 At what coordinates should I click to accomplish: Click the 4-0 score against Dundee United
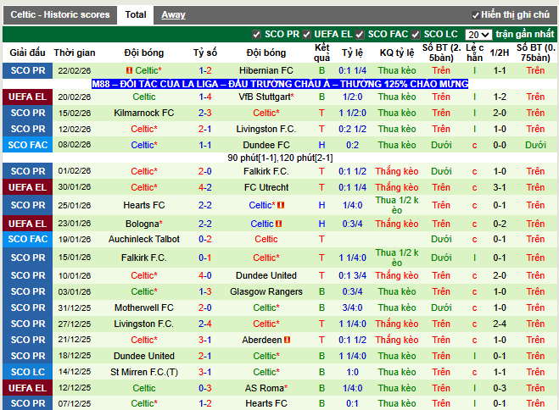click(205, 275)
